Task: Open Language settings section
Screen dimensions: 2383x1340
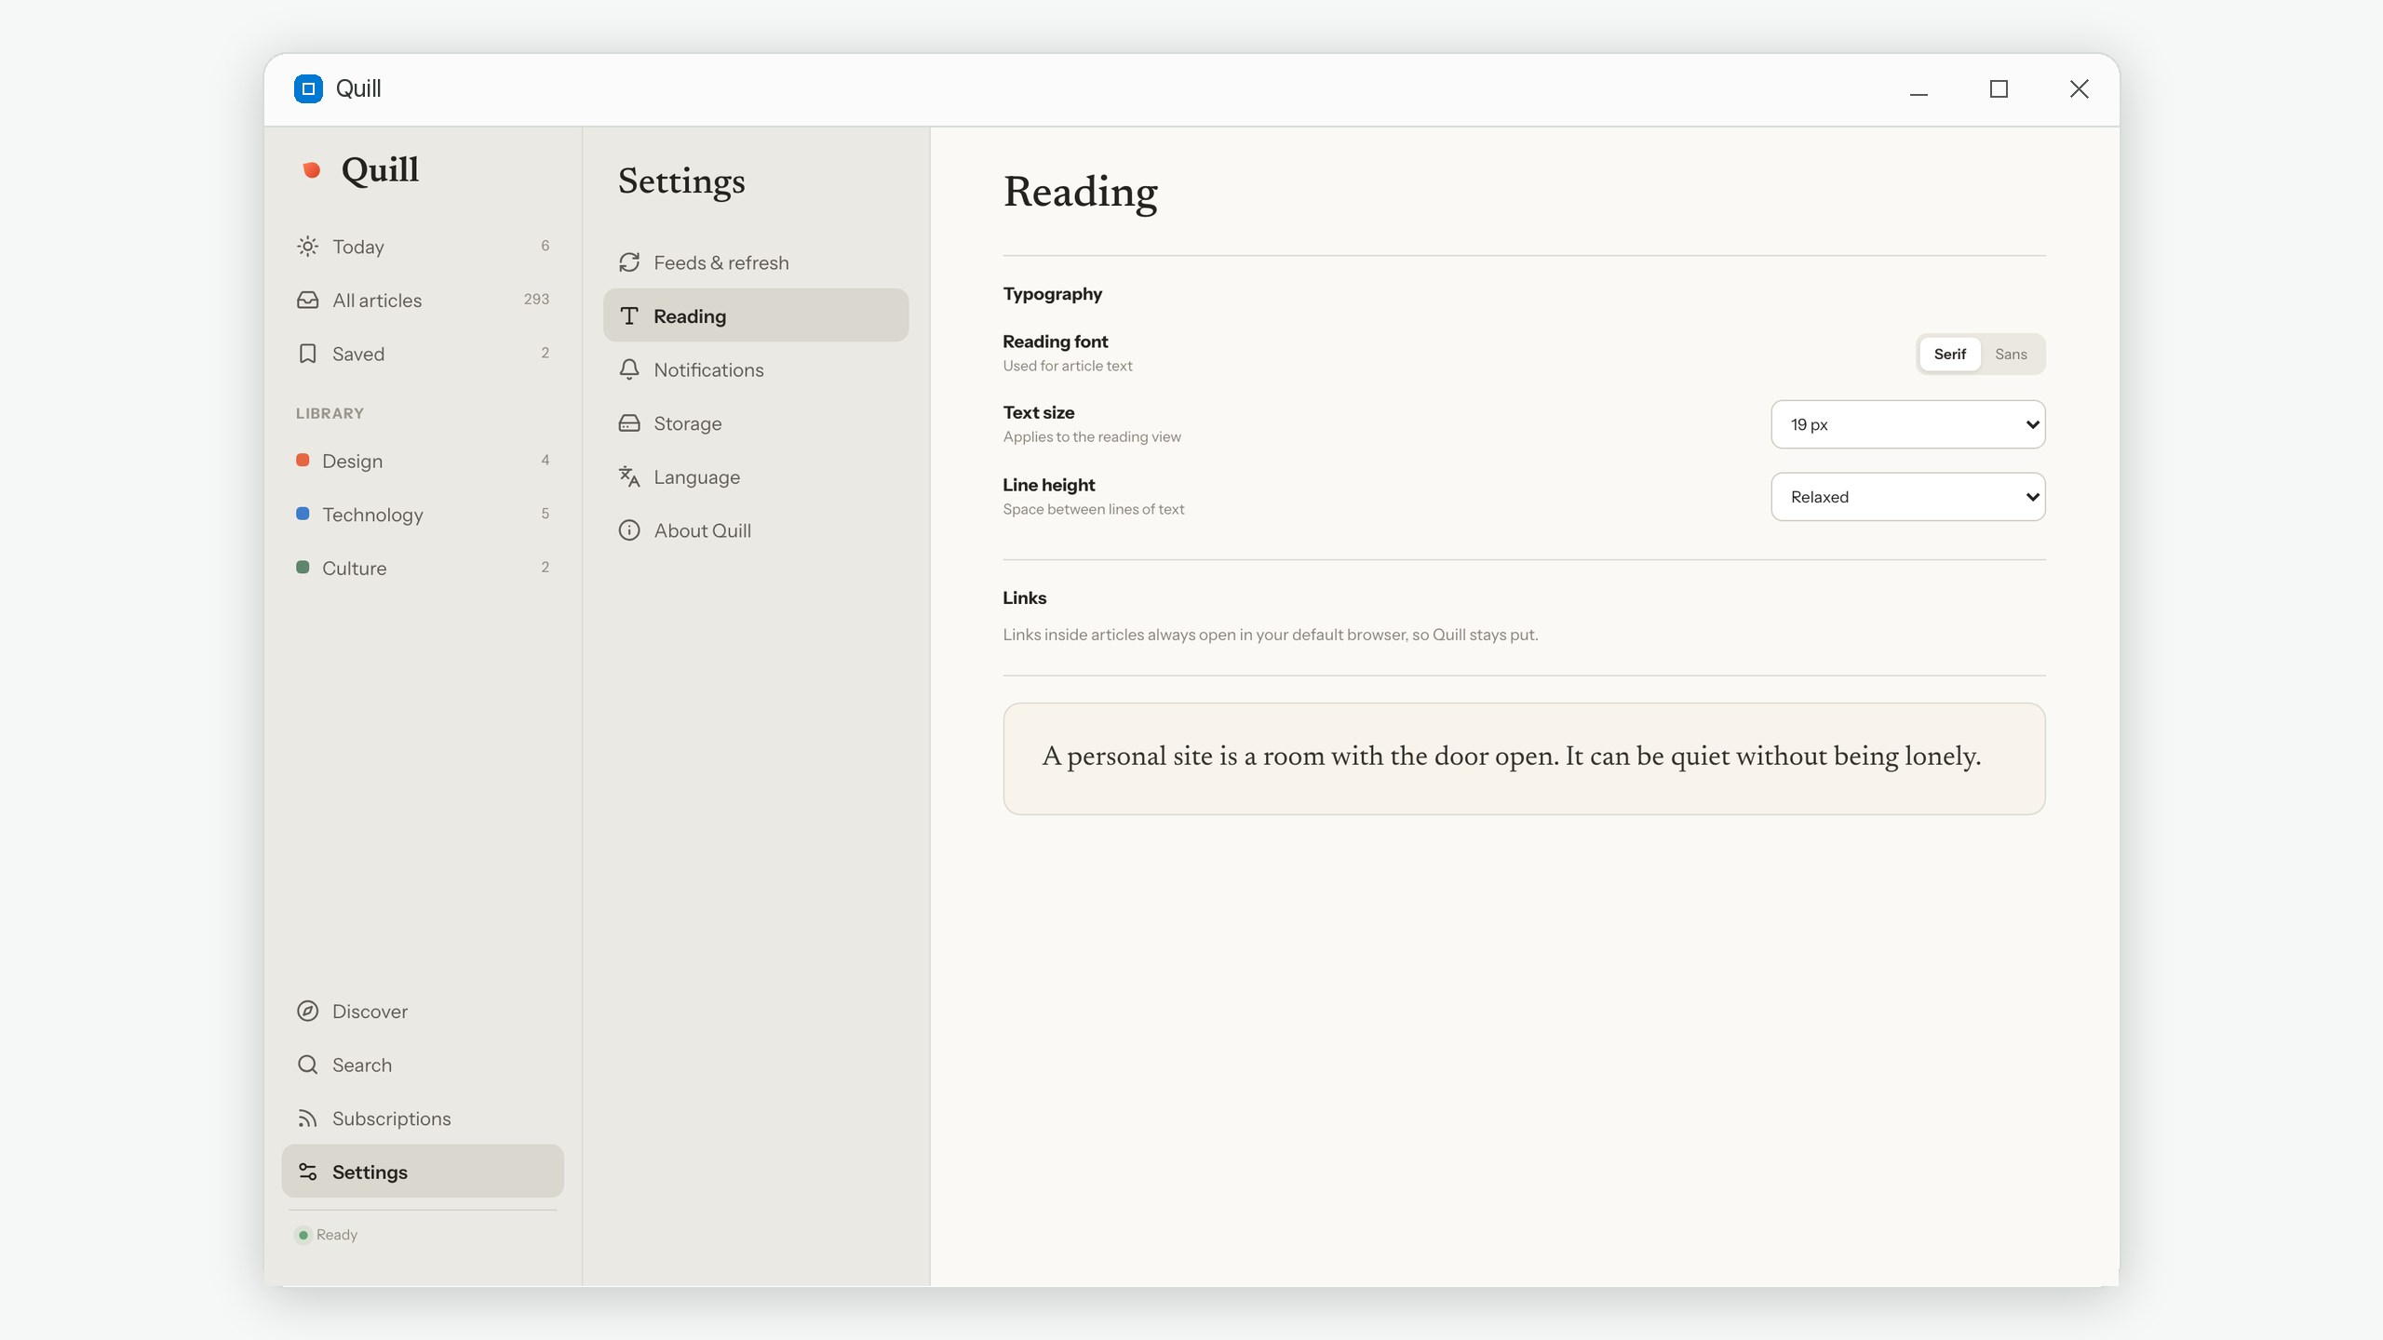Action: (x=756, y=476)
